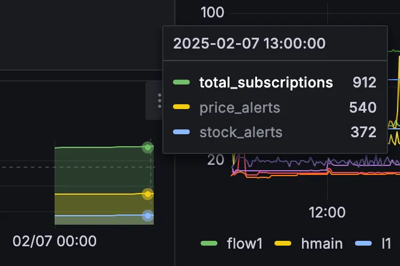Click the green total_subscriptions data point
Viewport: 400px width, 266px height.
148,147
